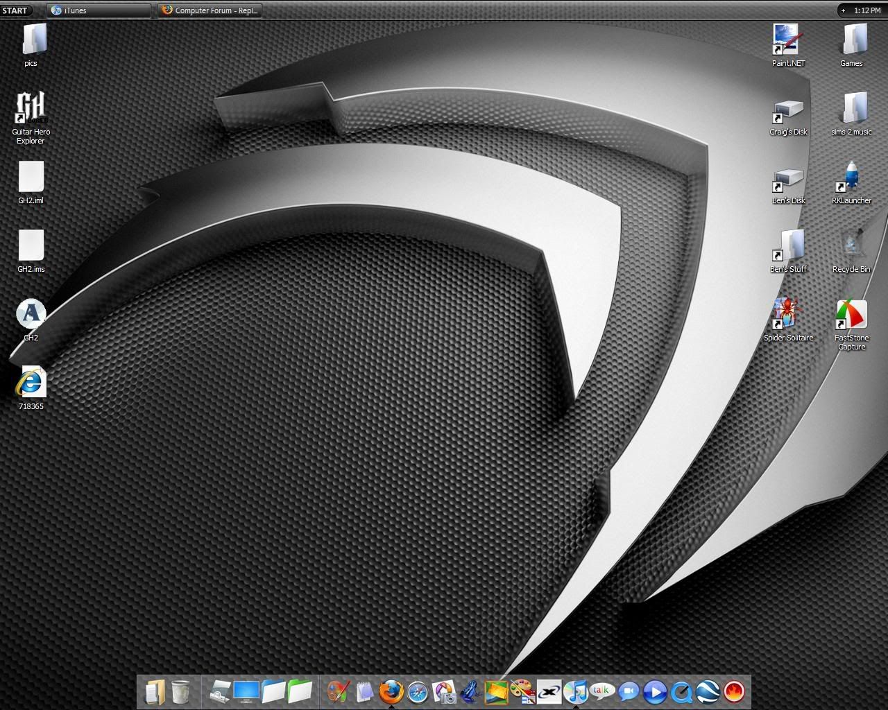The width and height of the screenshot is (888, 710).
Task: Open the blue folder in dock
Action: click(273, 691)
